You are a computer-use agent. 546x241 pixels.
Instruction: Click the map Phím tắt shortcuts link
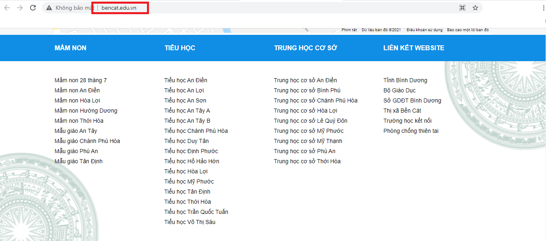pyautogui.click(x=349, y=30)
